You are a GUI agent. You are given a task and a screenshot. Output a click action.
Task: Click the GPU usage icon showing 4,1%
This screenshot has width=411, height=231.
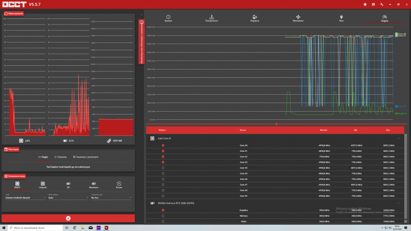pos(65,141)
